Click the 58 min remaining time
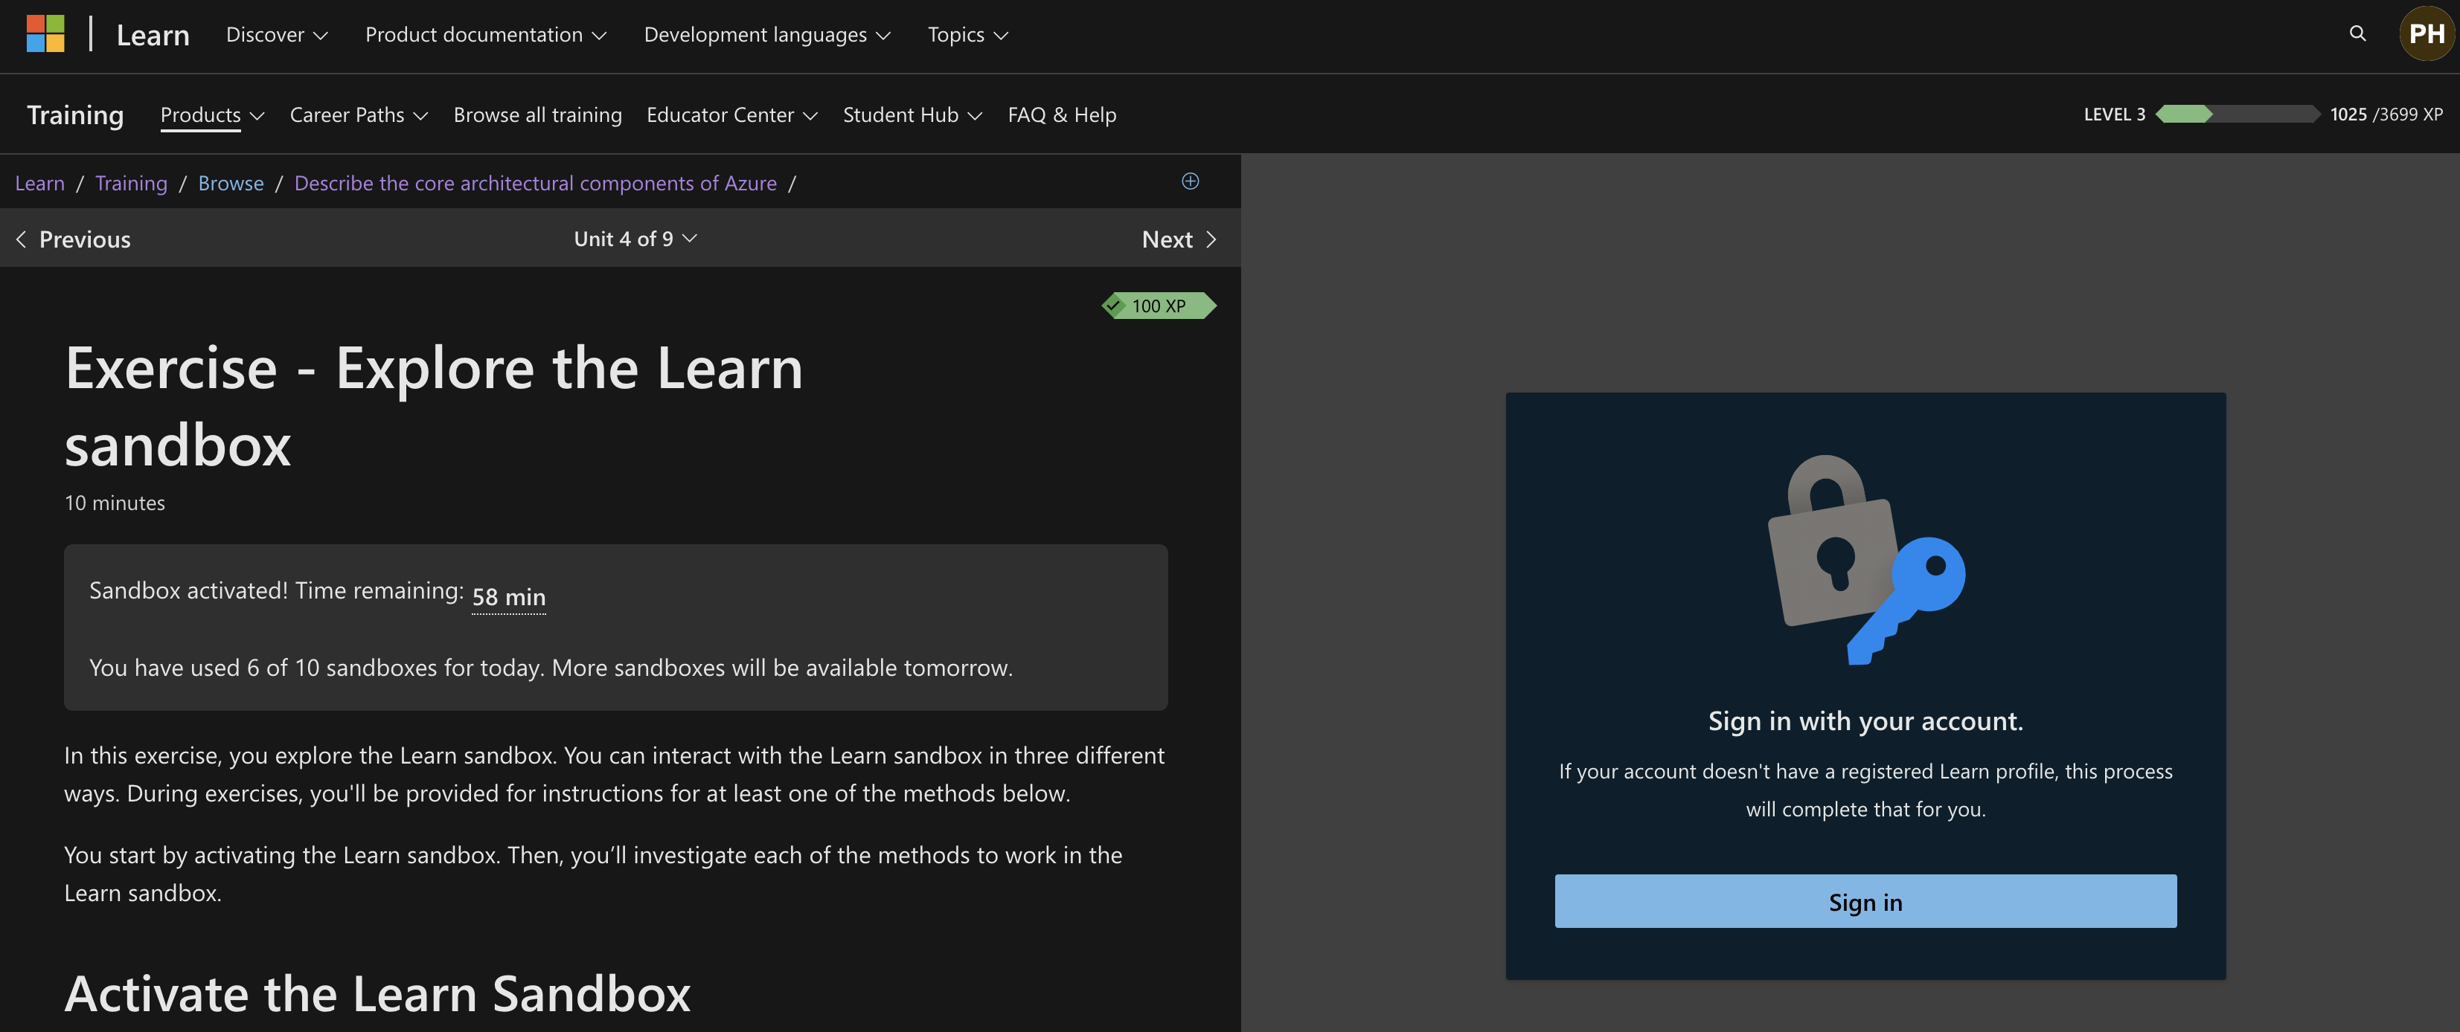This screenshot has width=2460, height=1032. point(509,597)
